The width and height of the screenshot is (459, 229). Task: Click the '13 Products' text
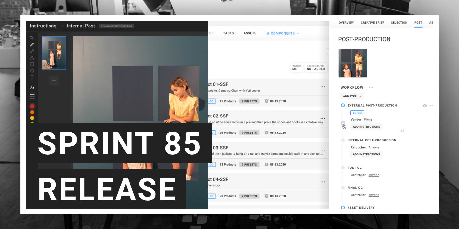pyautogui.click(x=228, y=165)
